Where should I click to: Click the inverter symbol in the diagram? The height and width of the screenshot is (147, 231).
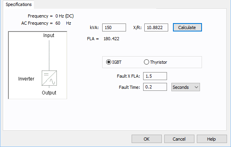[49, 78]
